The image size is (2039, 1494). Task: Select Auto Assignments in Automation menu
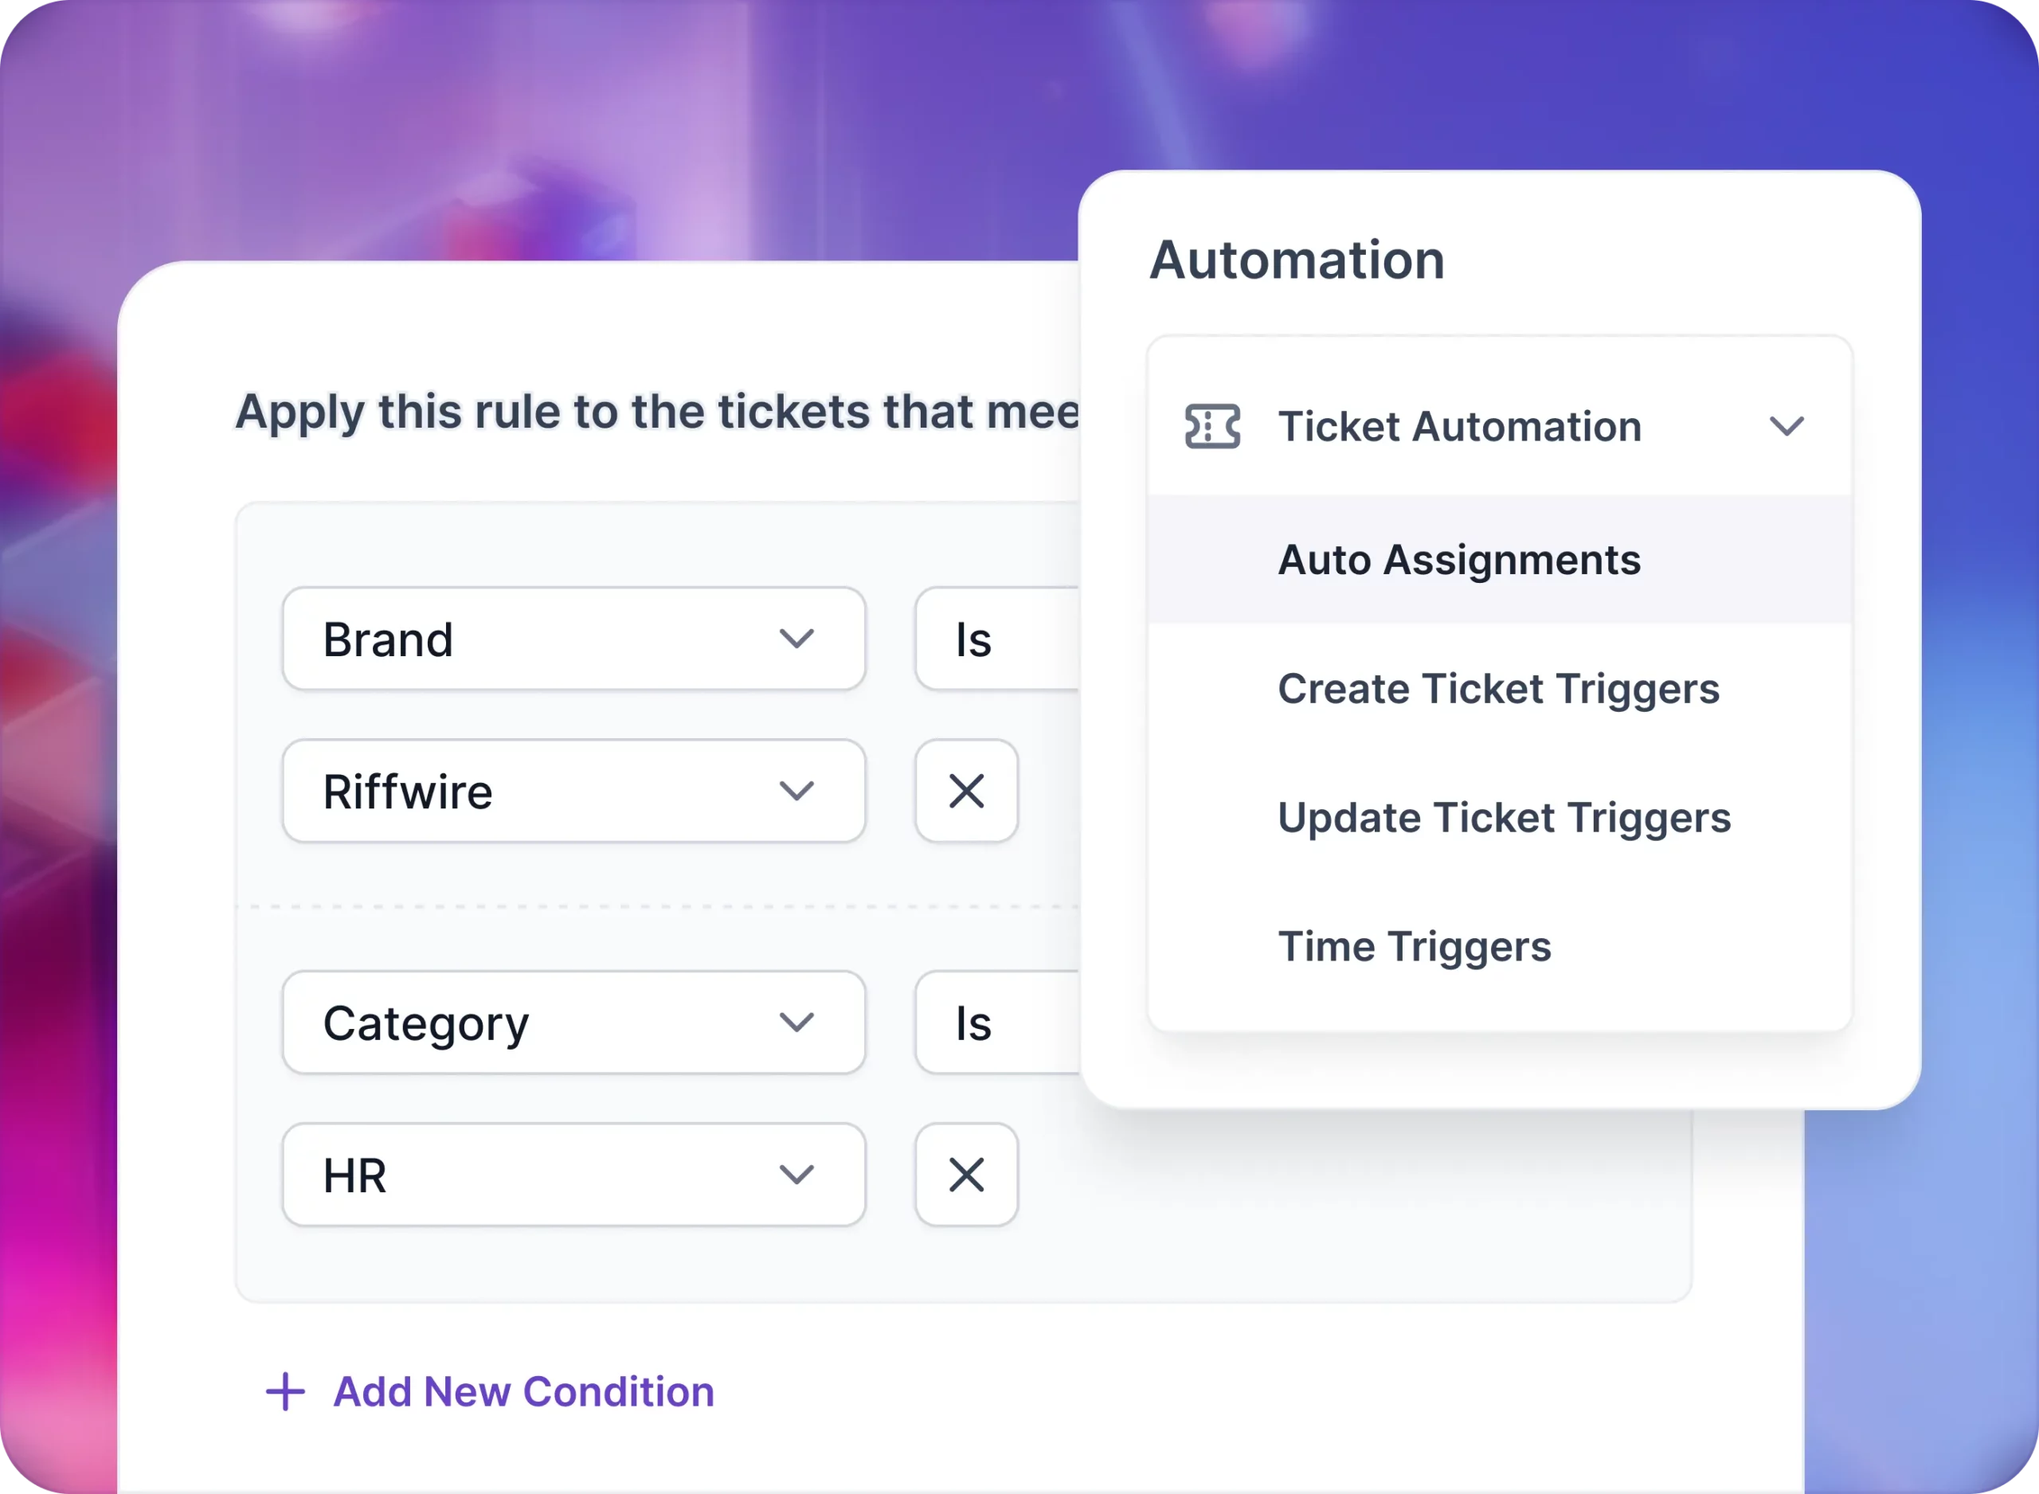coord(1459,559)
